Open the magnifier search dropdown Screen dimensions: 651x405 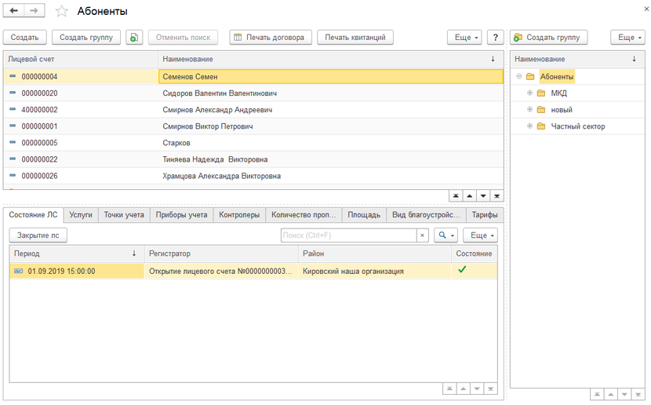coord(446,235)
